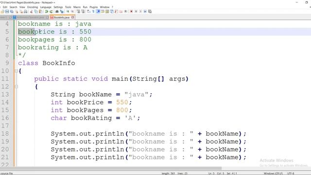Select the BookInfo.java tab

click(62, 17)
